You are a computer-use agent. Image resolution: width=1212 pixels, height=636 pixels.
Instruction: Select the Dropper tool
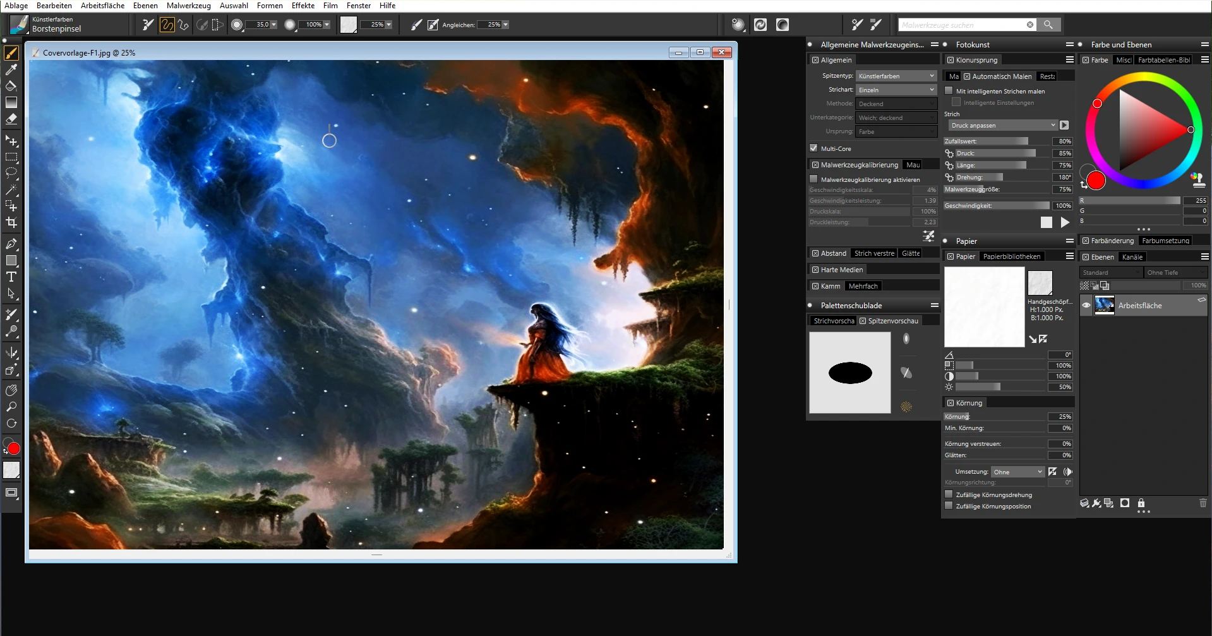(11, 69)
